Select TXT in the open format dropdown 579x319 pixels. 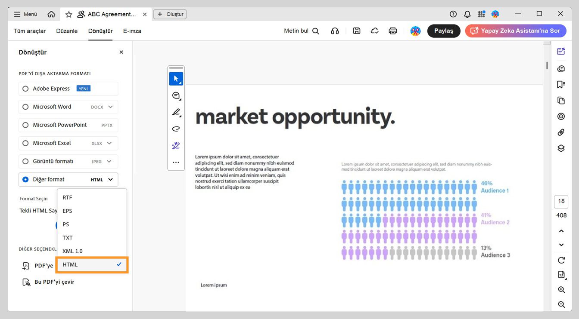click(x=68, y=237)
